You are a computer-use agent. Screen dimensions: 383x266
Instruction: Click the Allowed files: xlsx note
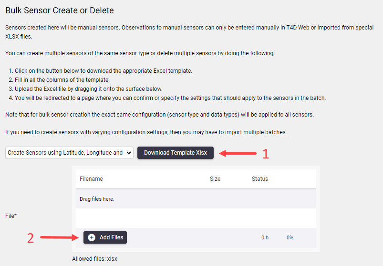pos(94,259)
